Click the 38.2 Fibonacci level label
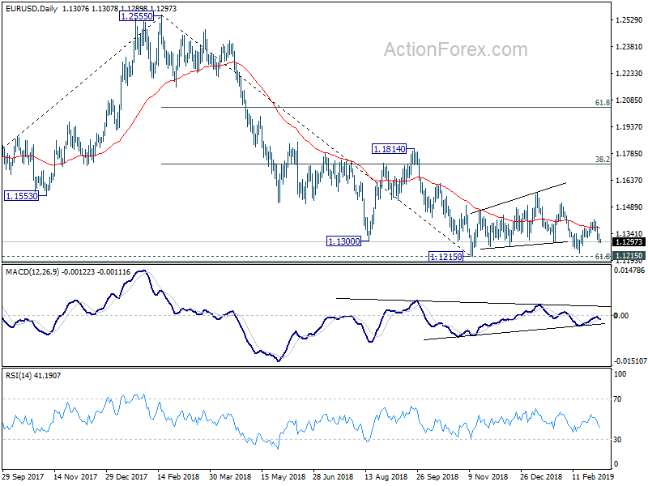This screenshot has height=486, width=648. coord(603,159)
